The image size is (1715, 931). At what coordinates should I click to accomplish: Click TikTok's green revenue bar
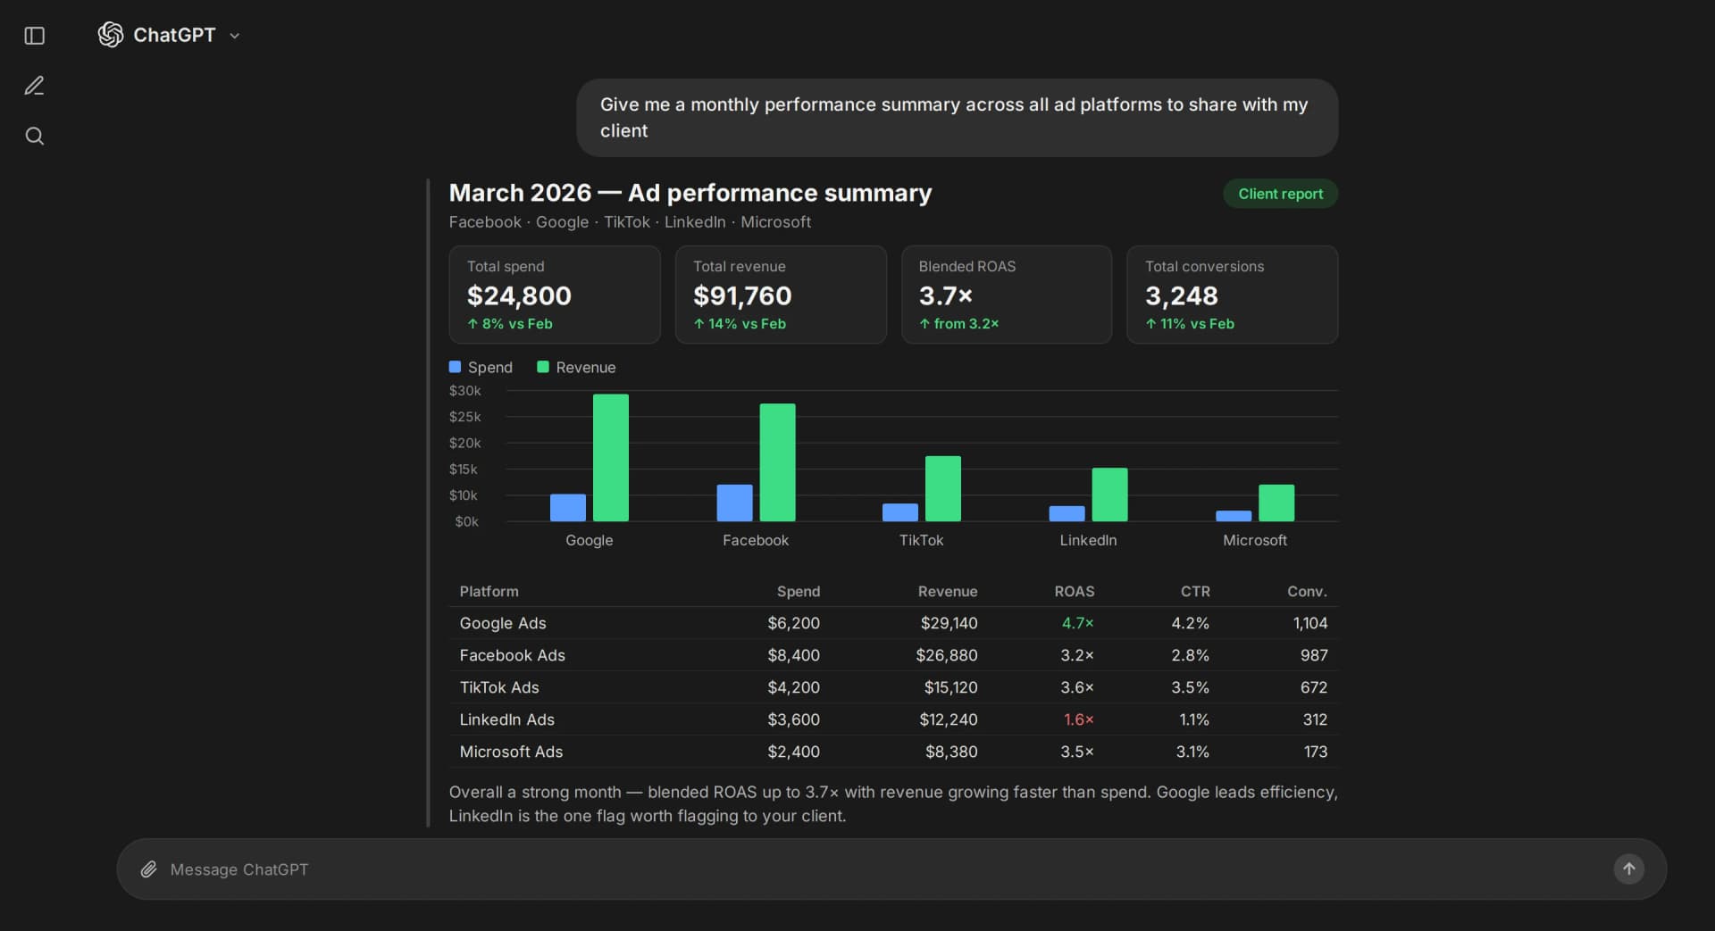tap(943, 489)
